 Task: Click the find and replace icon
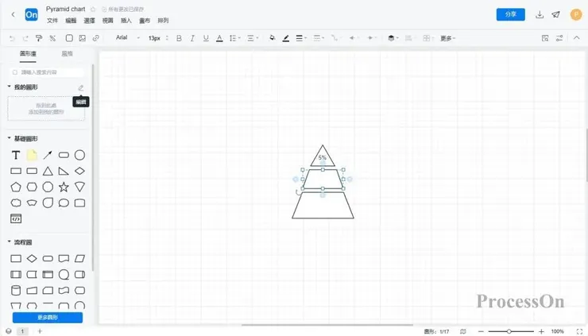coord(545,38)
